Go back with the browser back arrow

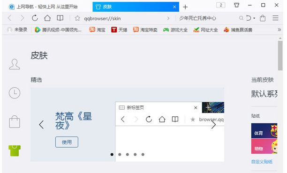(10, 18)
